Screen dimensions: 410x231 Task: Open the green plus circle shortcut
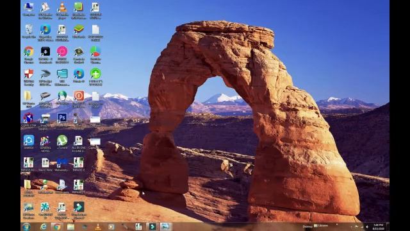point(95,77)
